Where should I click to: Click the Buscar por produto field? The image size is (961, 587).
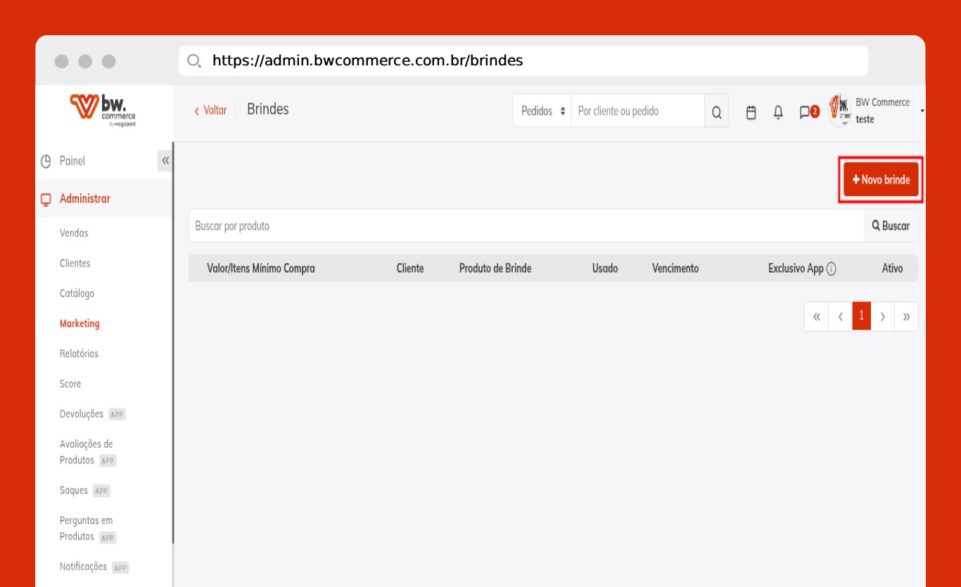coord(526,226)
